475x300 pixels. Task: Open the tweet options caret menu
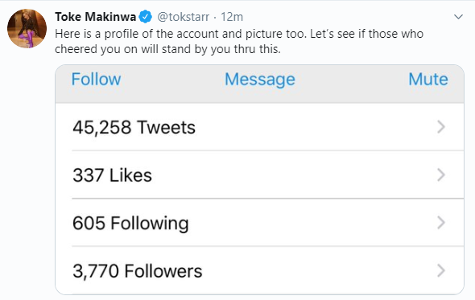[458, 17]
